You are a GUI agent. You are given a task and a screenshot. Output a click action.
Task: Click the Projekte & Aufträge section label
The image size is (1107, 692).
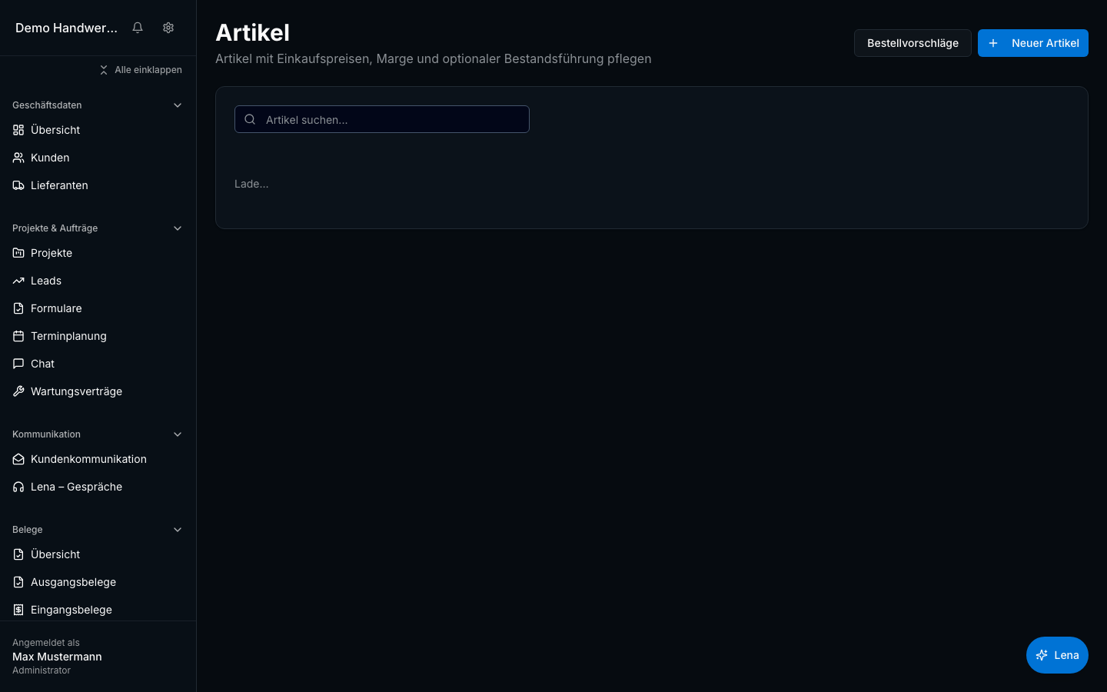(x=55, y=228)
